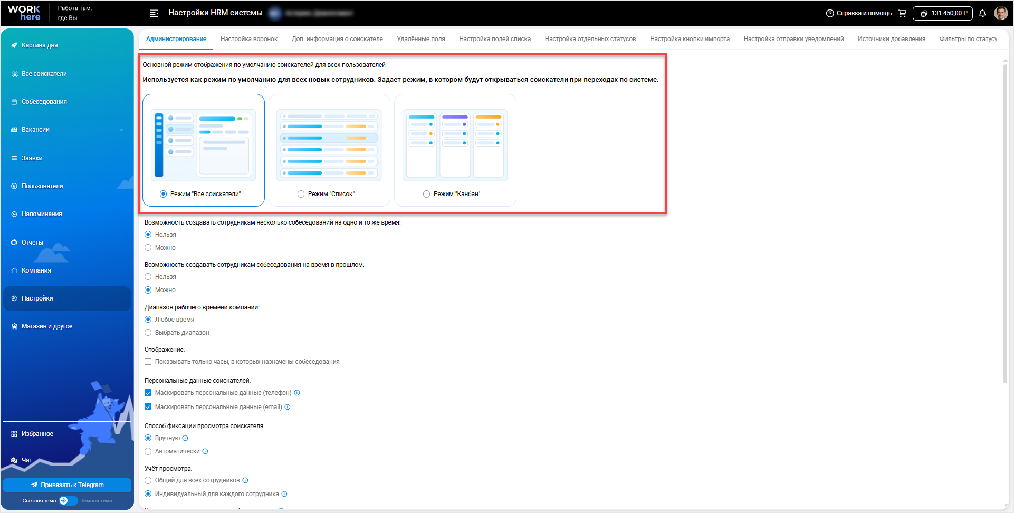Viewport: 1014px width, 513px height.
Task: Click the Картина дня rocket icon
Action: click(x=14, y=45)
